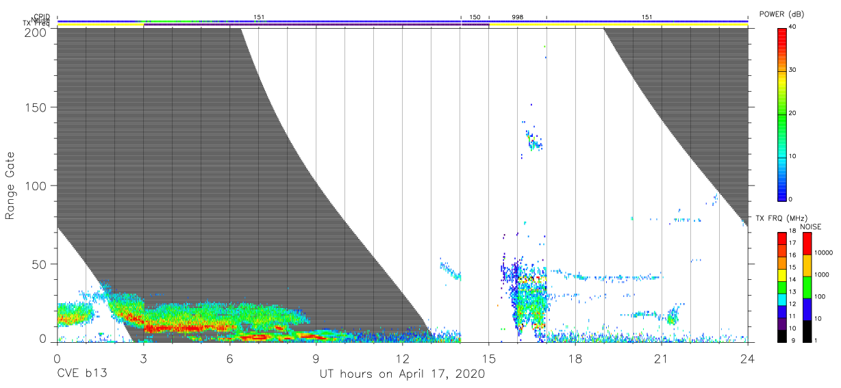
Task: Click the CPID label 150 at the top
Action: pos(475,16)
